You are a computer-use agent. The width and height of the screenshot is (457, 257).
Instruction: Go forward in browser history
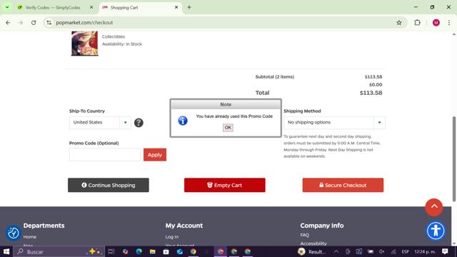[21, 22]
